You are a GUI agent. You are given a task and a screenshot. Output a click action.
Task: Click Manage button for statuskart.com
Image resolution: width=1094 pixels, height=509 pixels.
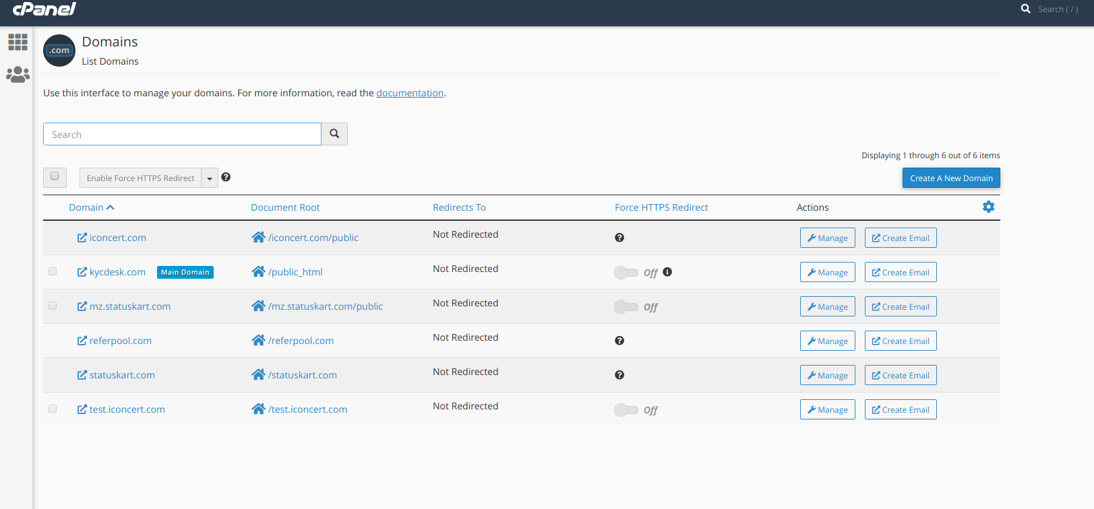(x=827, y=375)
